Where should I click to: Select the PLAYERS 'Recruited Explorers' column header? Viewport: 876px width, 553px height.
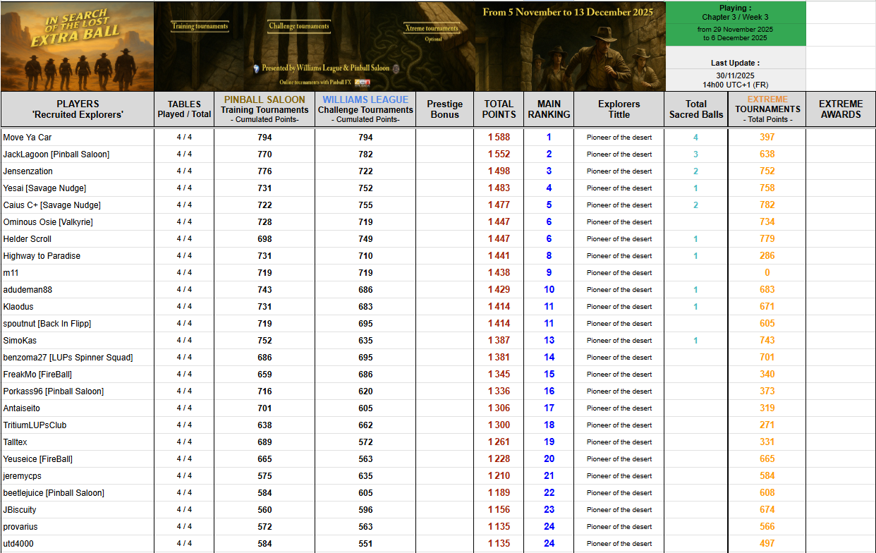click(78, 109)
